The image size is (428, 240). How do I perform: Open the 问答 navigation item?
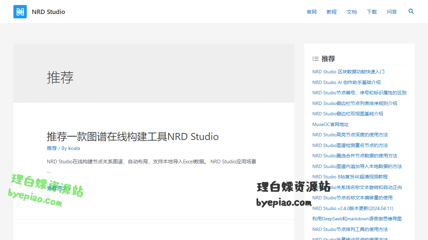[x=392, y=12]
